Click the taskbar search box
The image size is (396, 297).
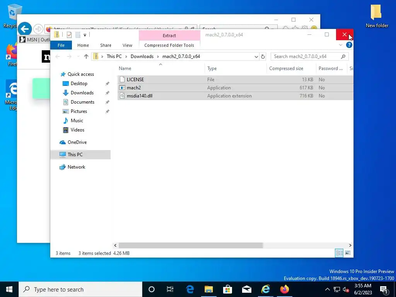[80, 289]
